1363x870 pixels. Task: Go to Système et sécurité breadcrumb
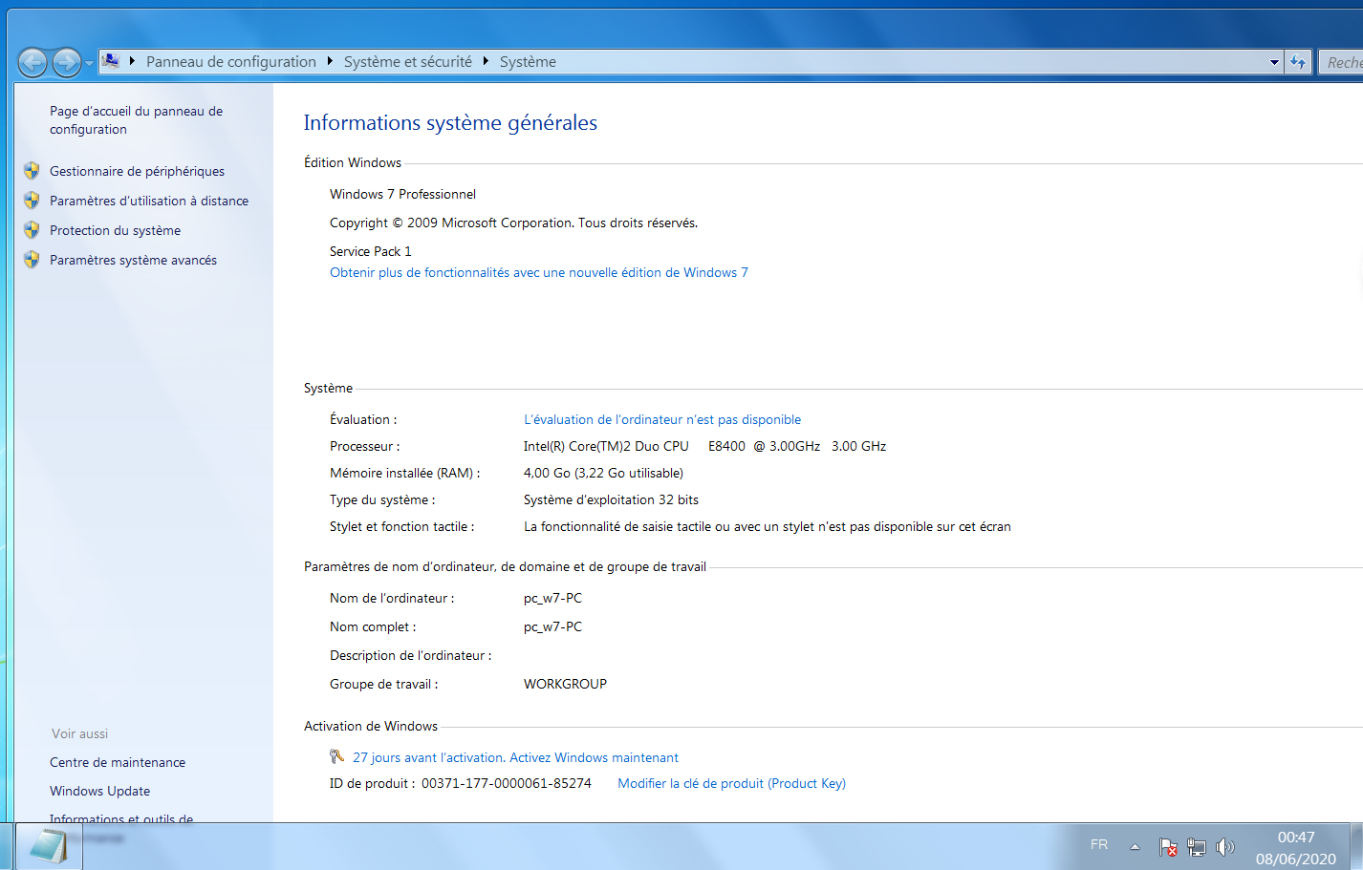[408, 61]
